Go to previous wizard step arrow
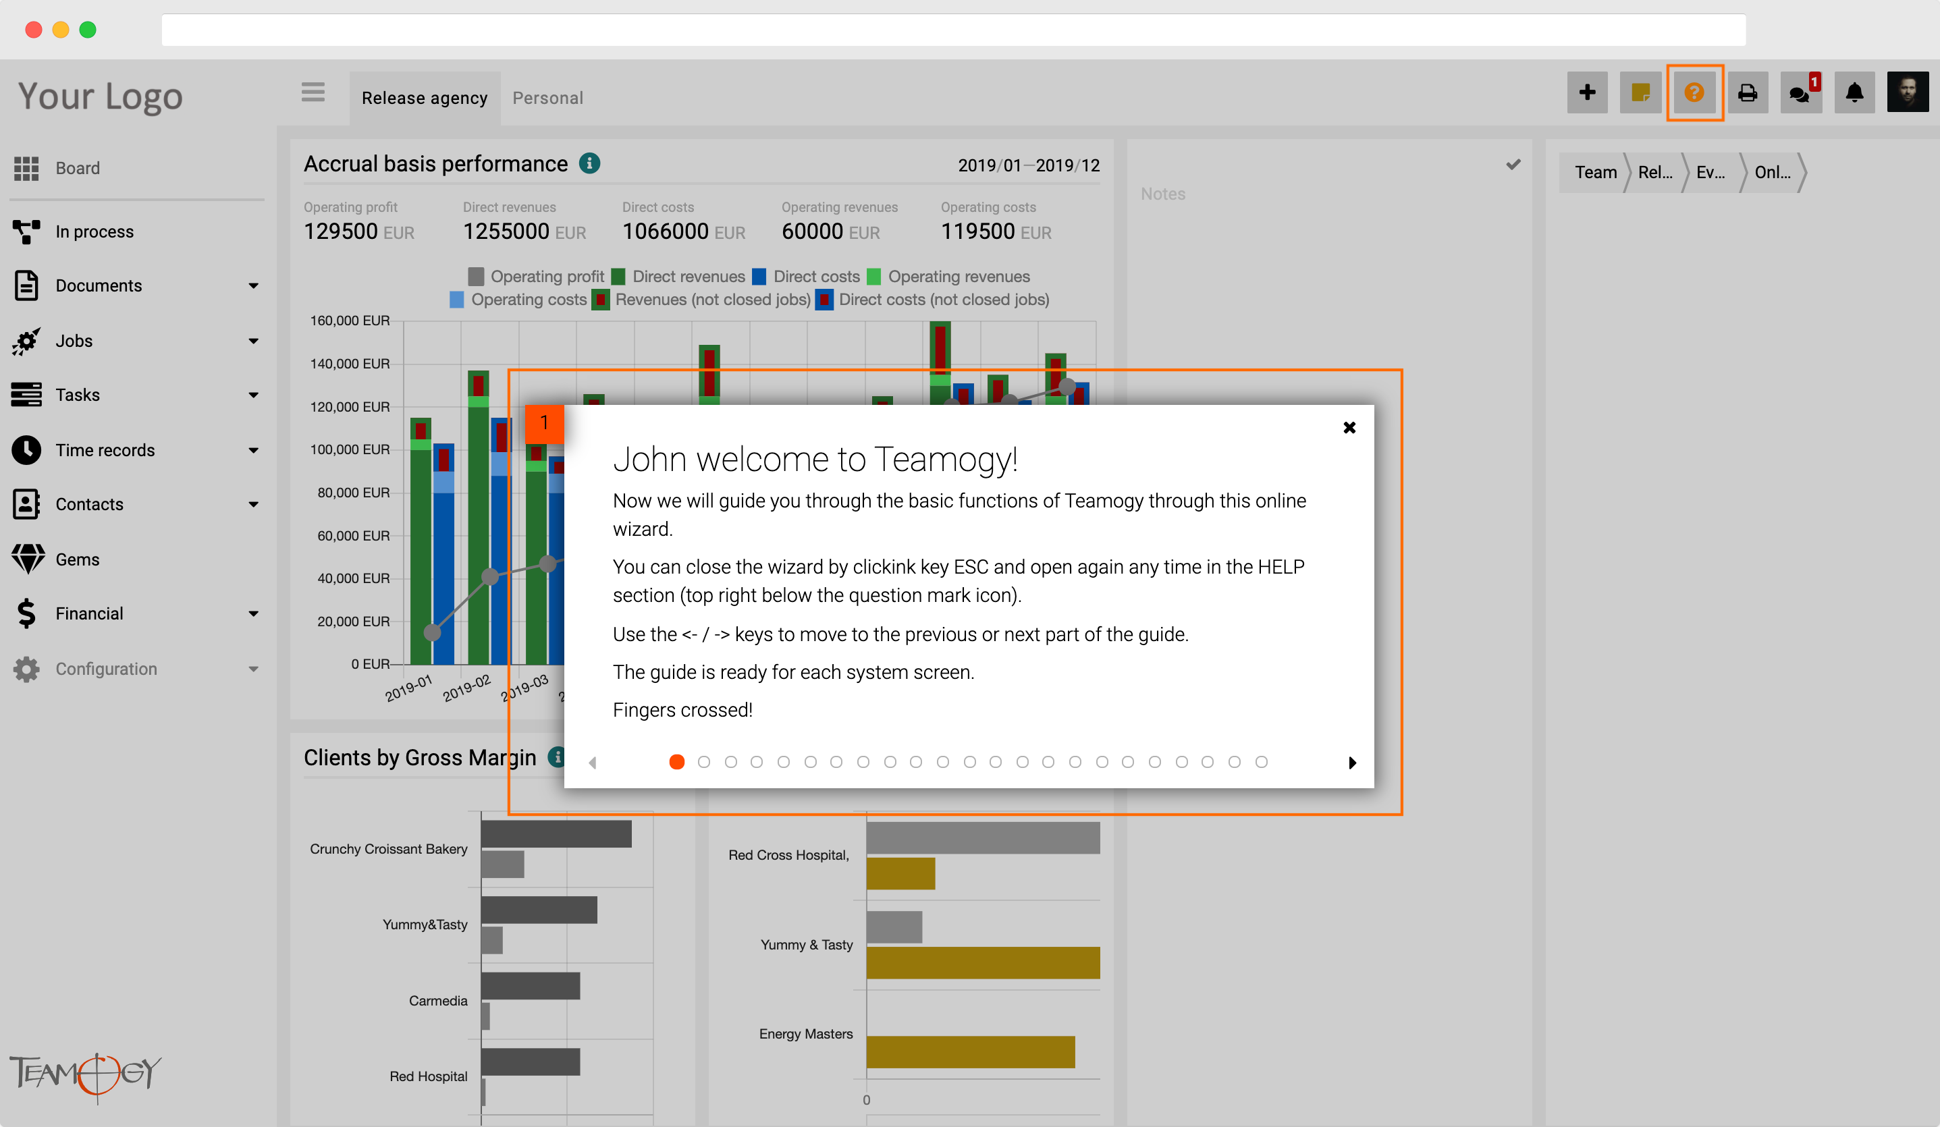 [x=592, y=762]
